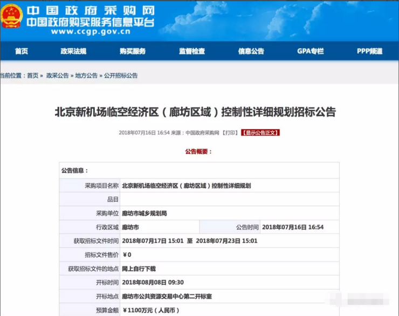Click the 采购项目名称 value cell

pyautogui.click(x=230, y=186)
